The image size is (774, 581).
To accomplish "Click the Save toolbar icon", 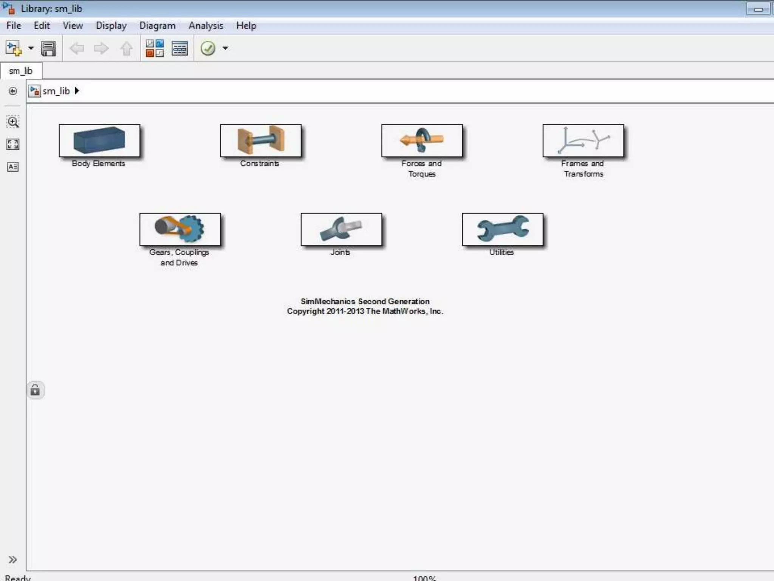I will (x=48, y=48).
